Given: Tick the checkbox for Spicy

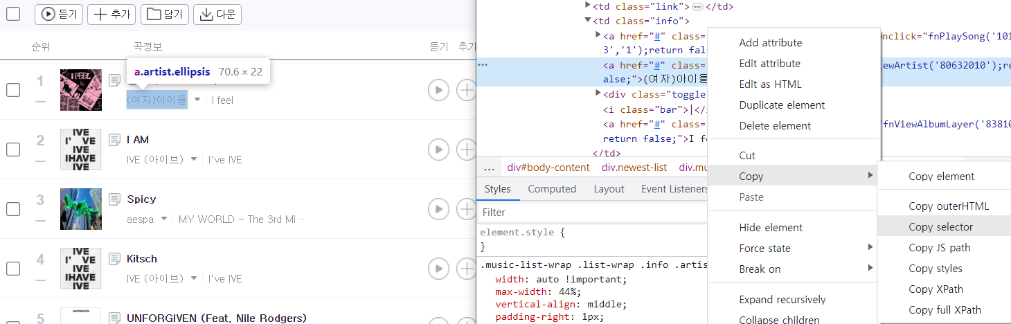Looking at the screenshot, I should point(13,209).
